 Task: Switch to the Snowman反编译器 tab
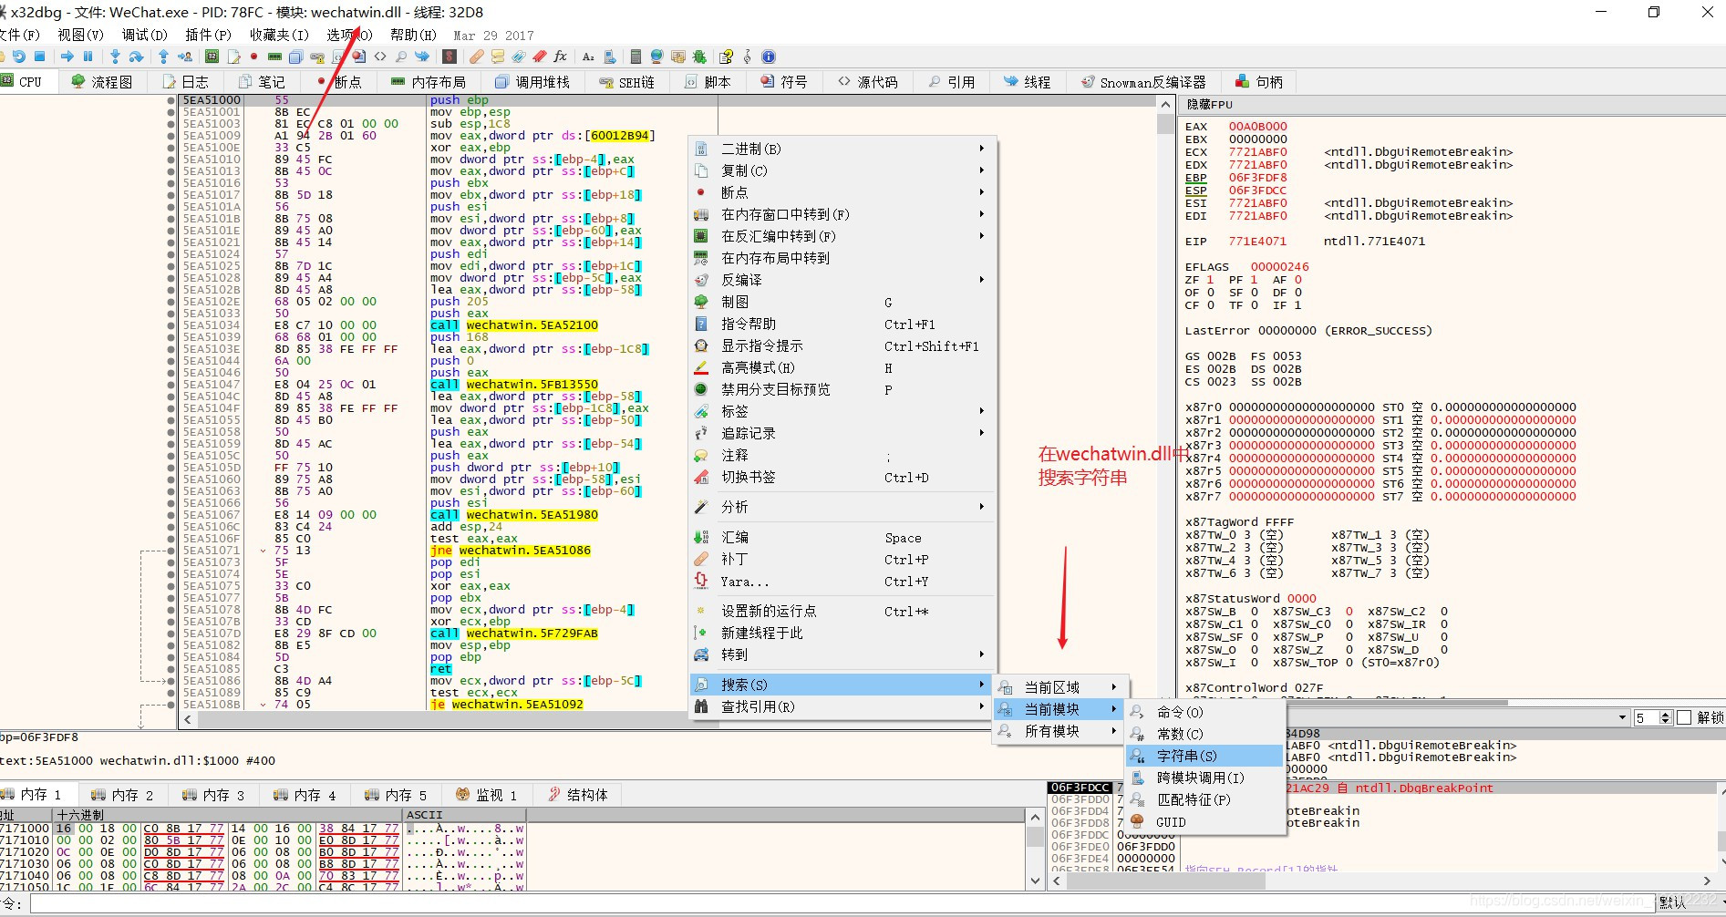(1143, 82)
